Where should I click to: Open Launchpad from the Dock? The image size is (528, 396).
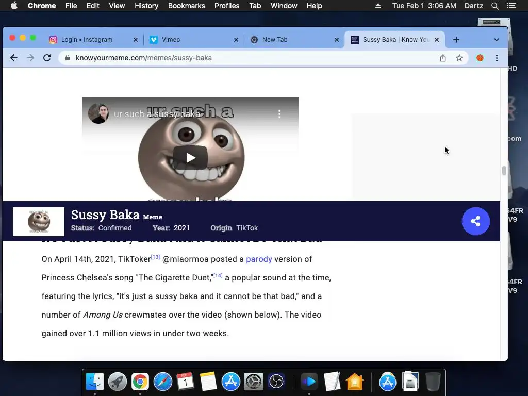click(x=117, y=382)
